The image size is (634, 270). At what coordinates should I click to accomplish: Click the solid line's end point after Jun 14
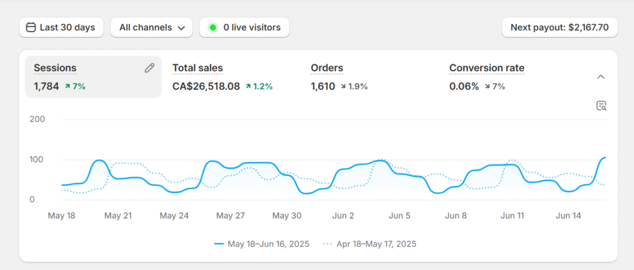(605, 158)
